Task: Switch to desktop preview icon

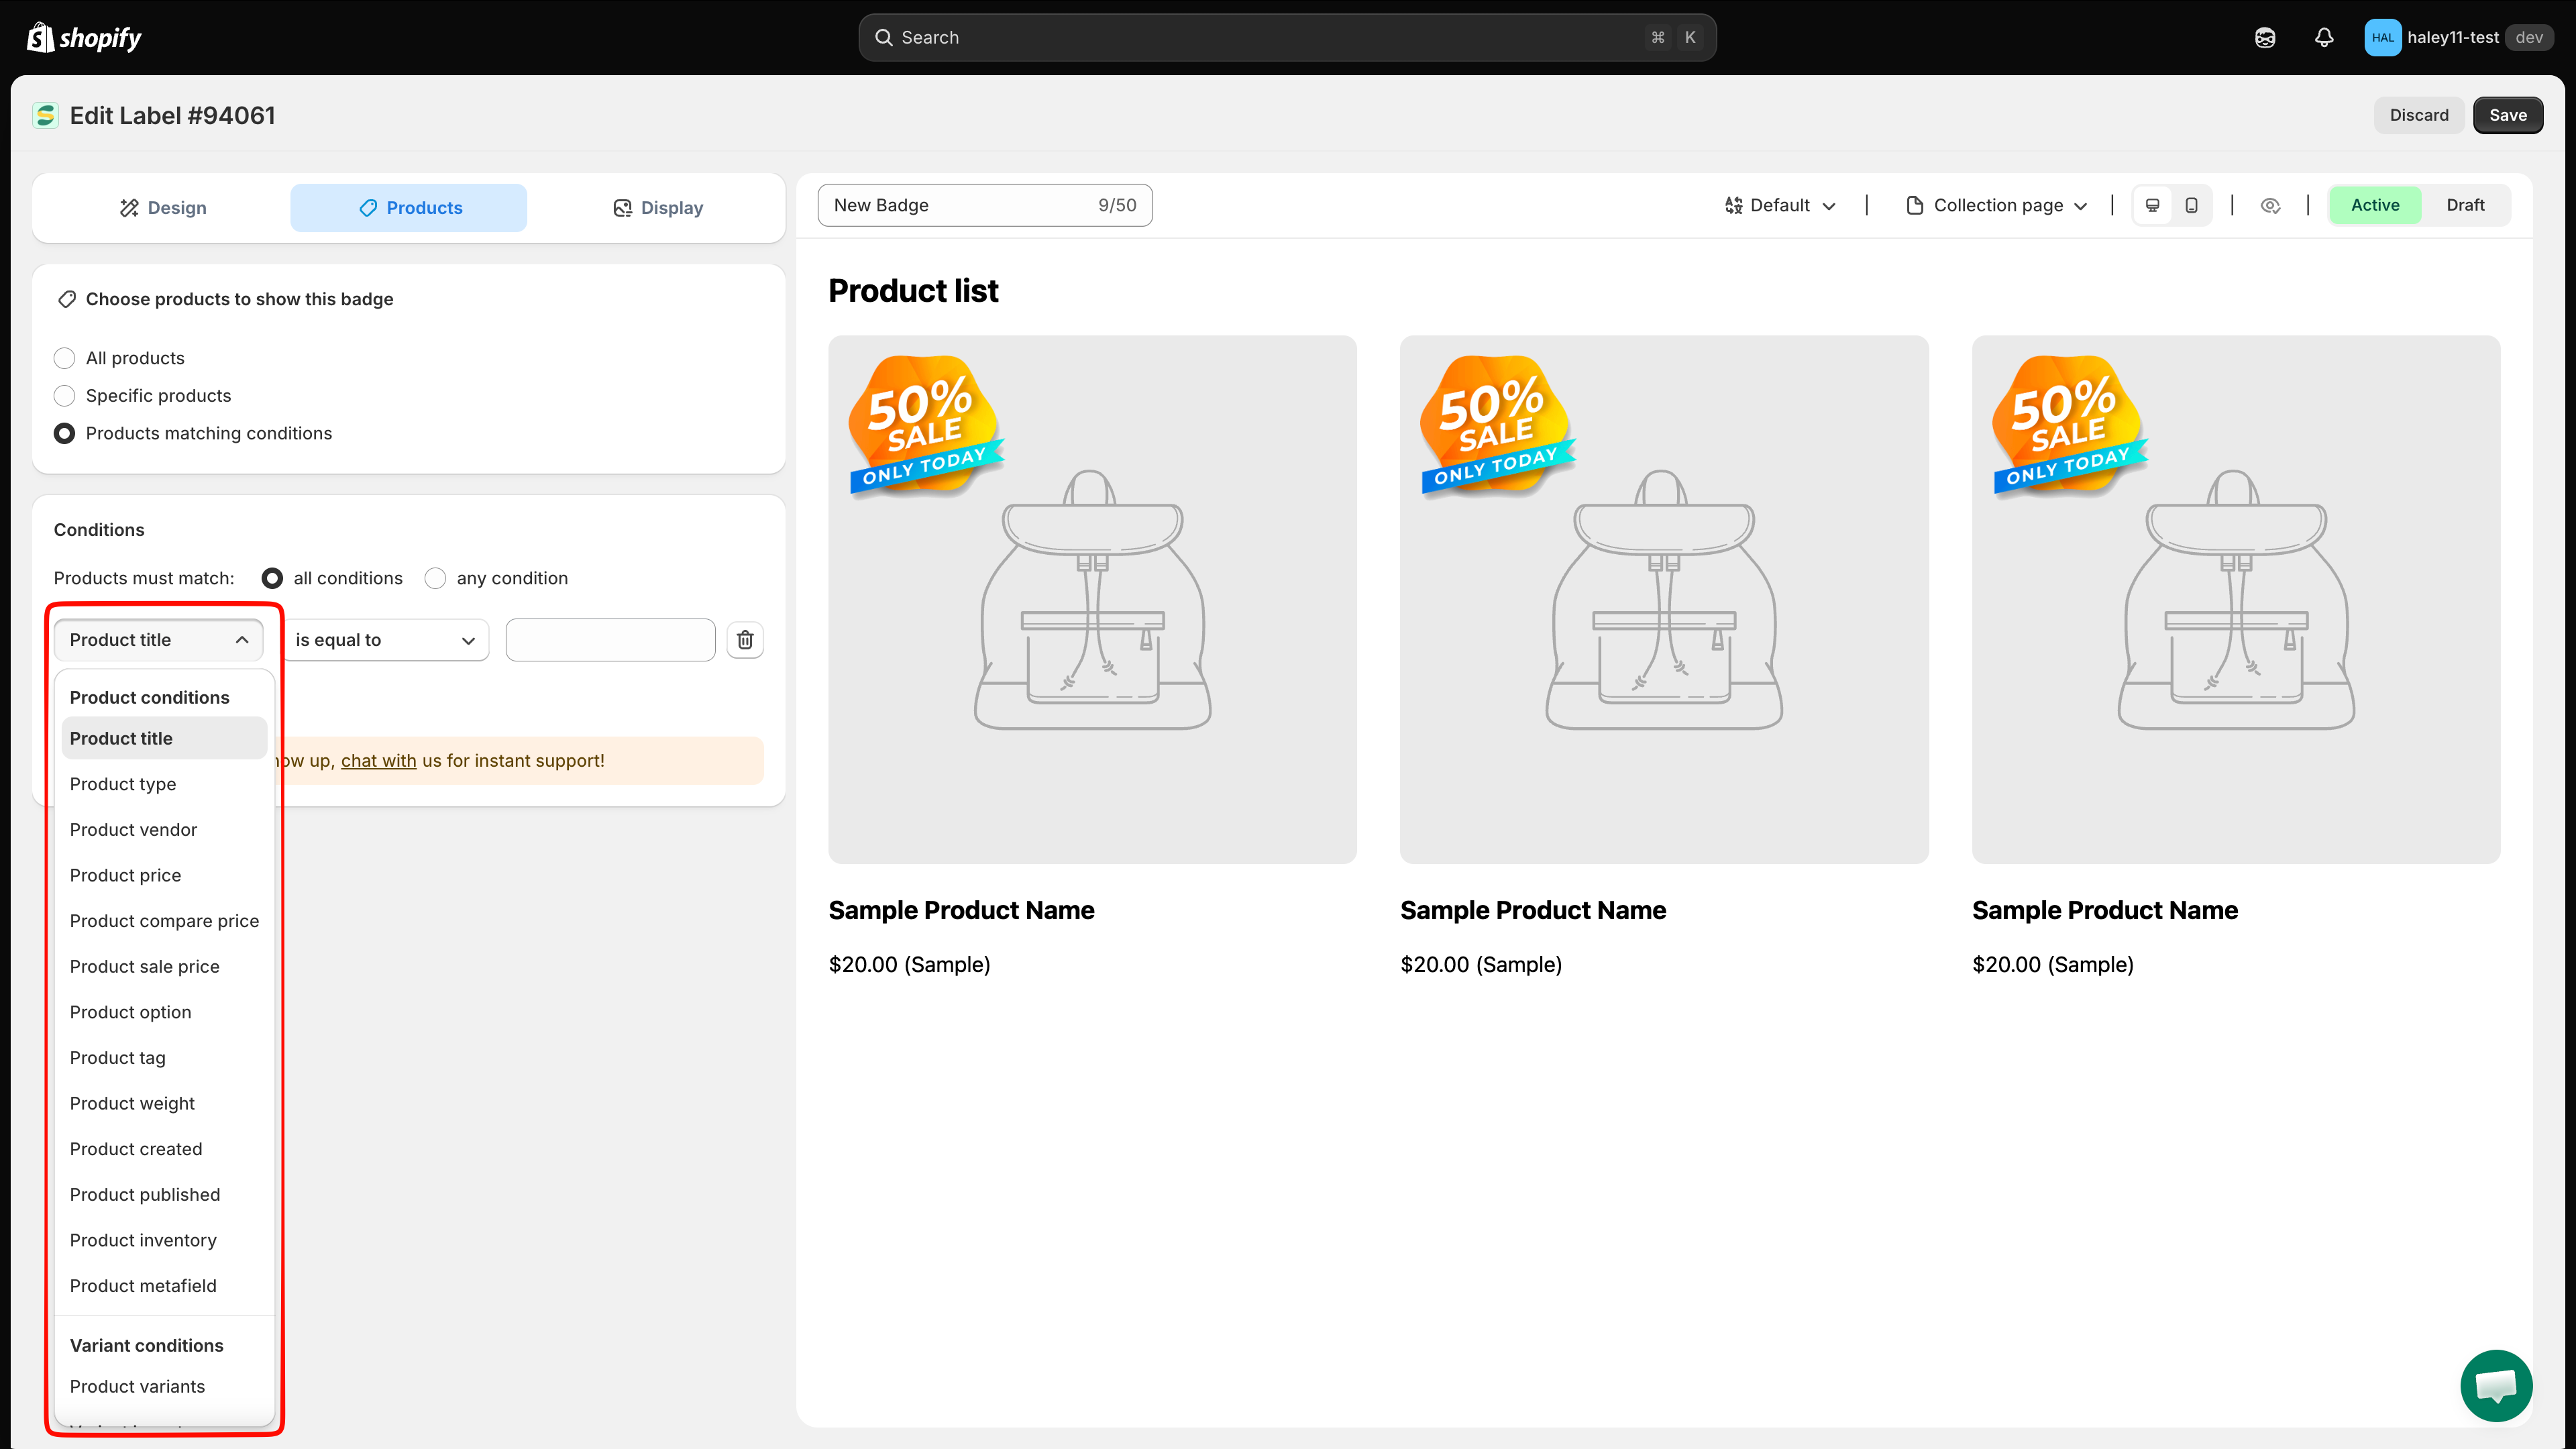Action: point(2152,205)
